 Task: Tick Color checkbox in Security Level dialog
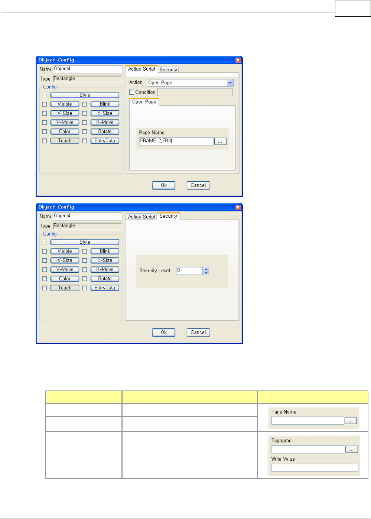coord(45,279)
